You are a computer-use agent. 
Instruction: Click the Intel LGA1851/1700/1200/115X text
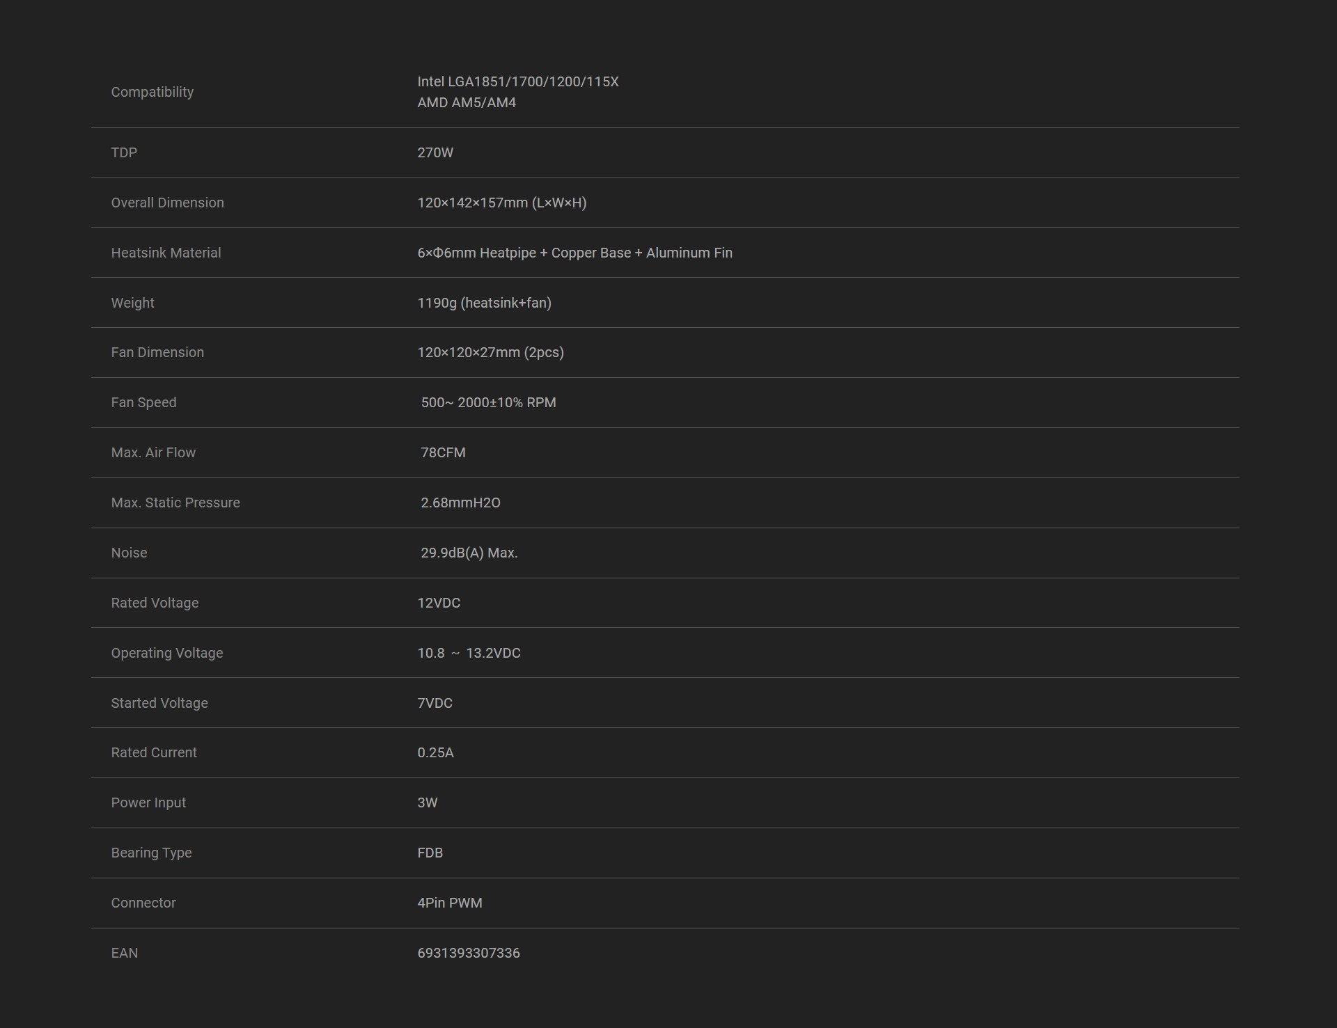click(517, 81)
